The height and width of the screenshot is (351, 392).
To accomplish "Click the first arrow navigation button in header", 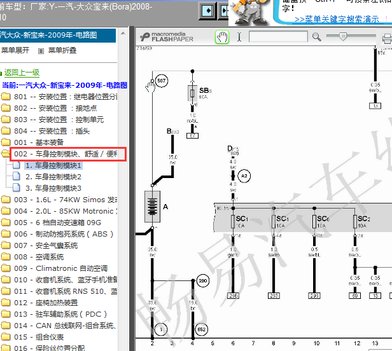I will 207,11.
